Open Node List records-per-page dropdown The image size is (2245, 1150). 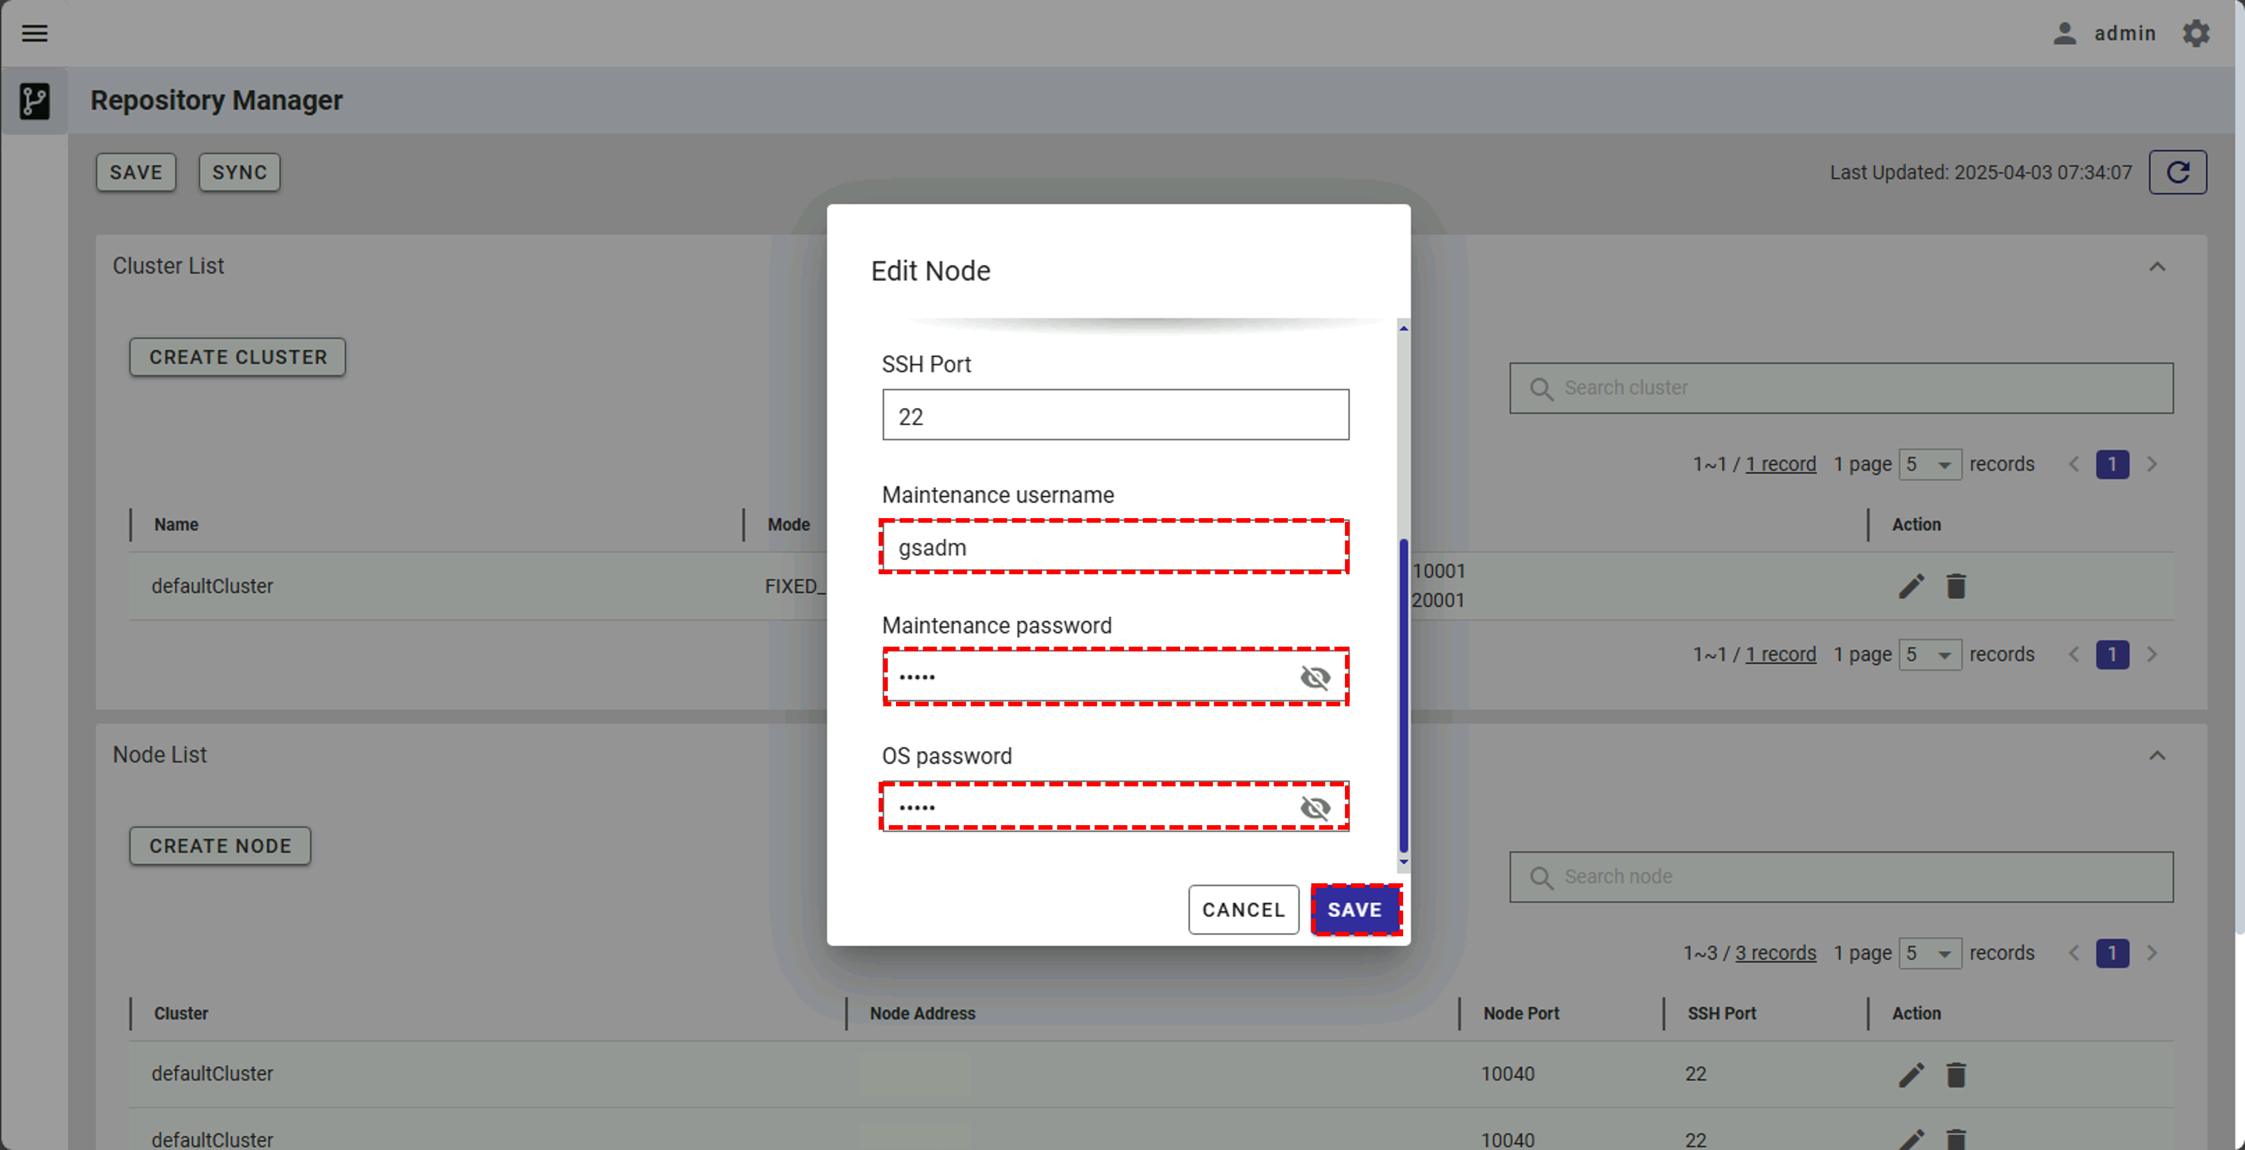pyautogui.click(x=1930, y=953)
